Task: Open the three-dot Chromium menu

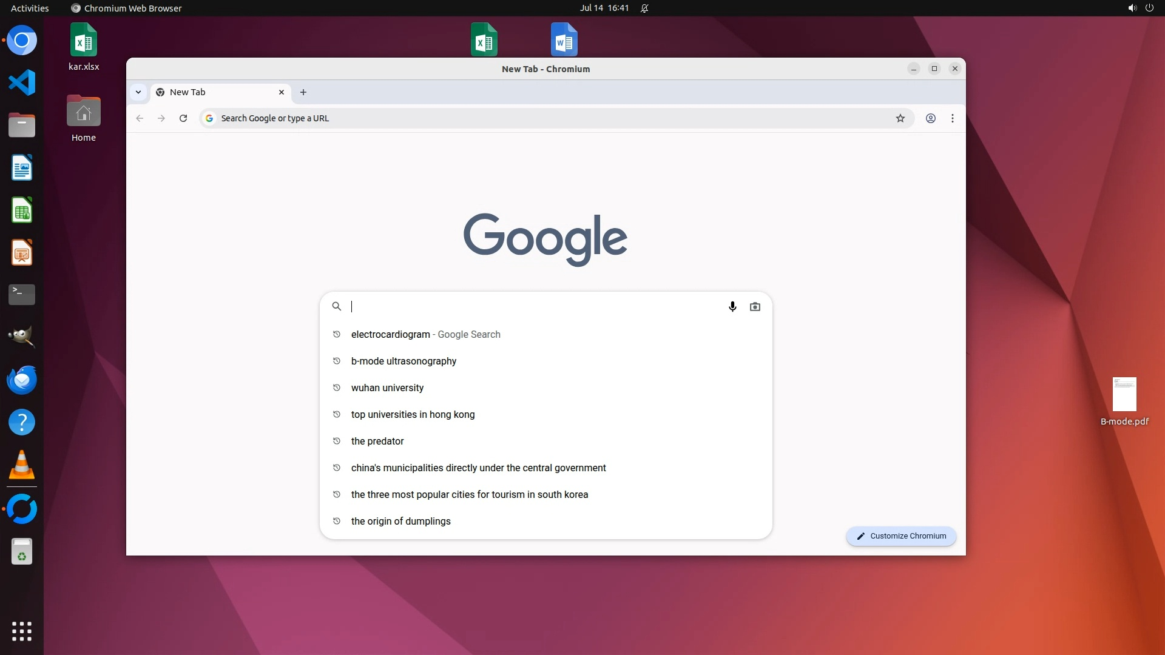Action: (953, 118)
